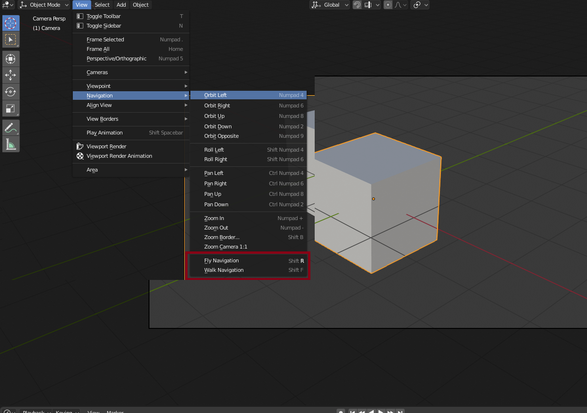
Task: Activate the Scale tool
Action: click(x=10, y=108)
